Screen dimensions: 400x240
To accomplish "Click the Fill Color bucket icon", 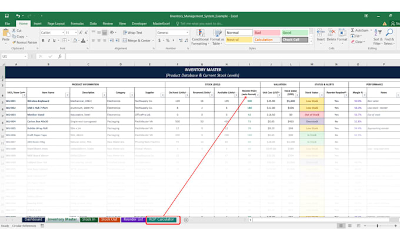I will [x=75, y=40].
